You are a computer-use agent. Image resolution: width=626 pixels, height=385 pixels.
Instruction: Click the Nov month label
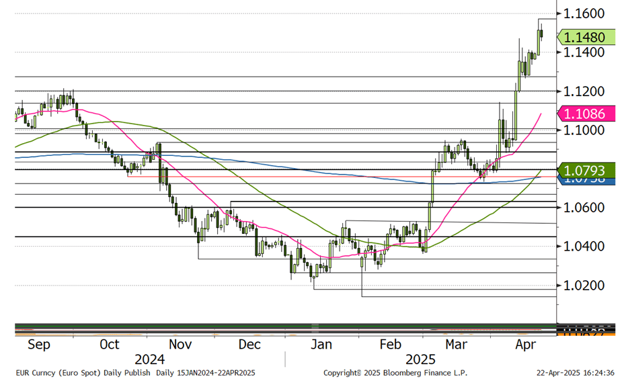179,345
